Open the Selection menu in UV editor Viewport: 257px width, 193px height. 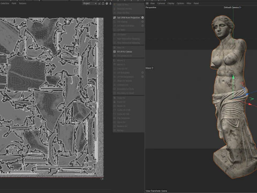[5, 3]
